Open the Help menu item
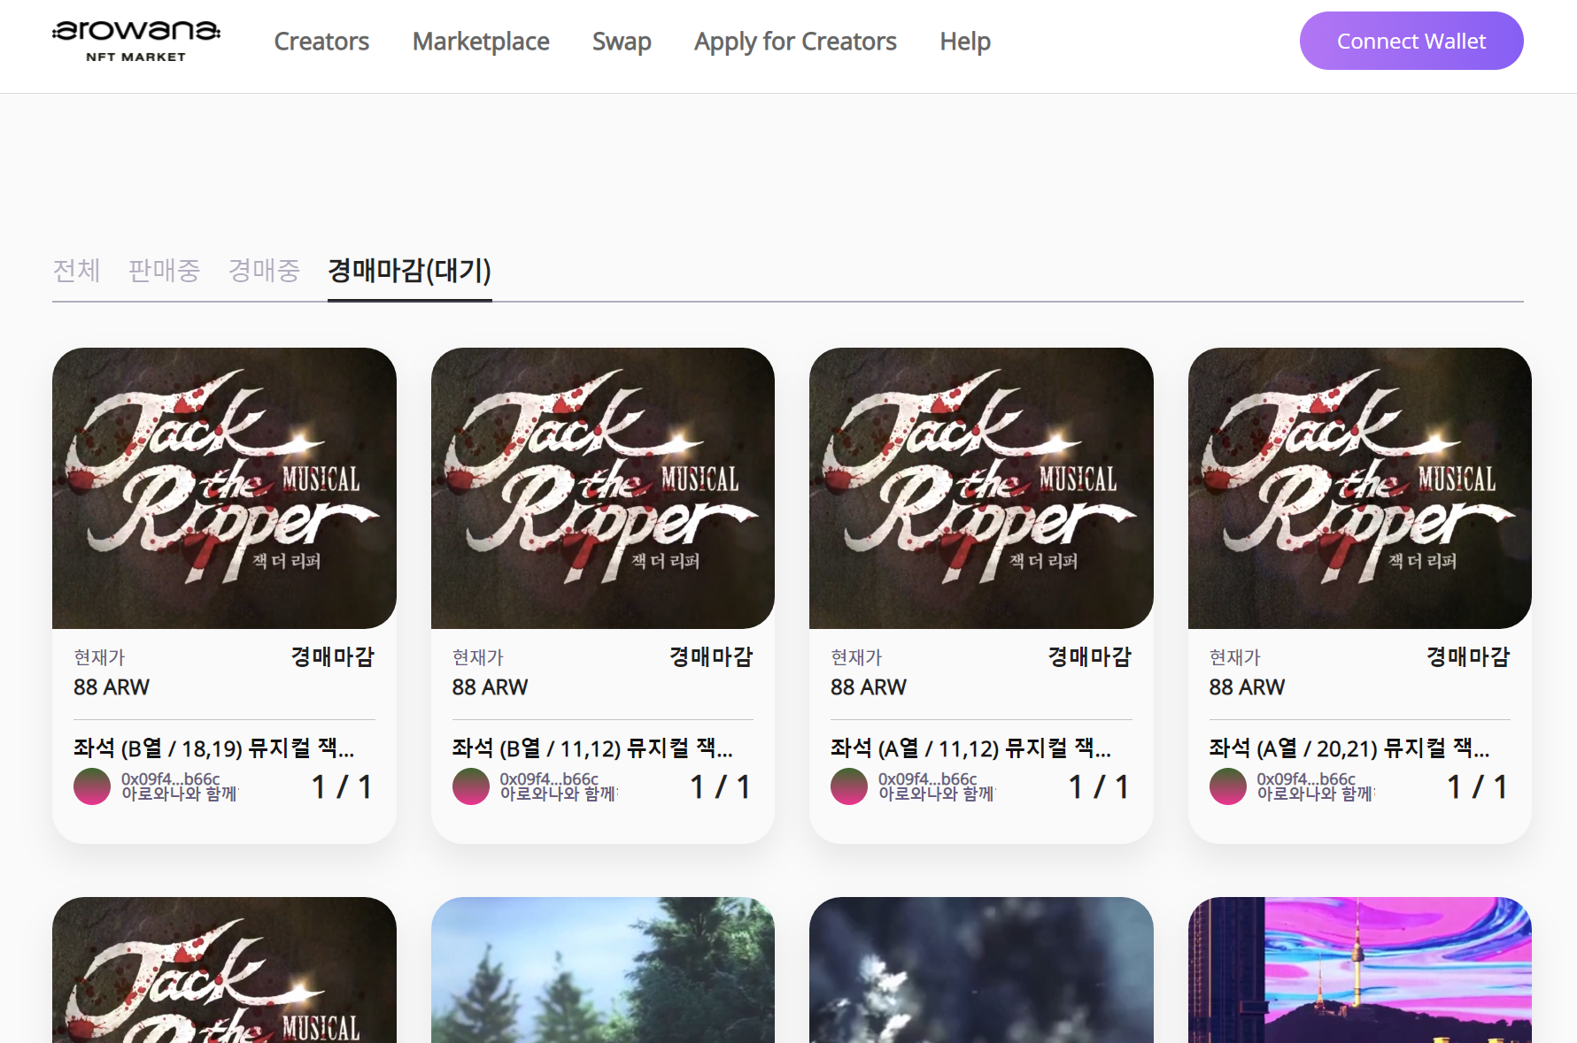This screenshot has width=1577, height=1043. [x=965, y=42]
